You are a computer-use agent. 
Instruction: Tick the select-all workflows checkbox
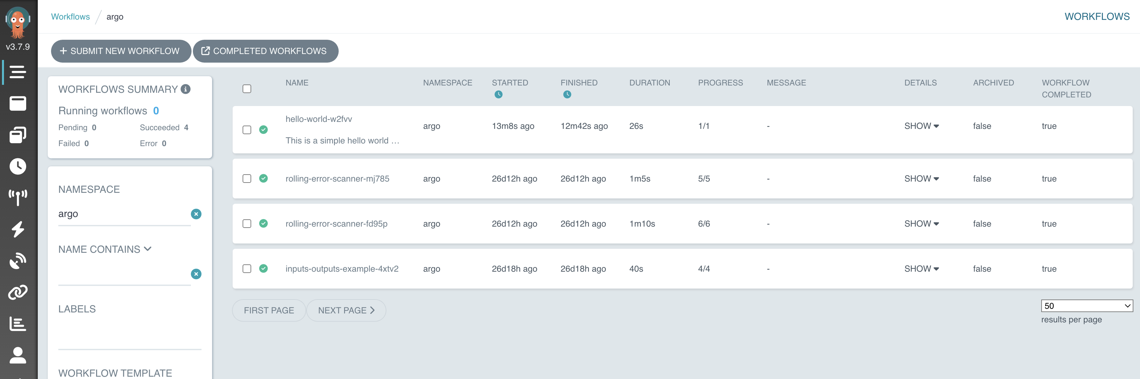click(x=247, y=89)
